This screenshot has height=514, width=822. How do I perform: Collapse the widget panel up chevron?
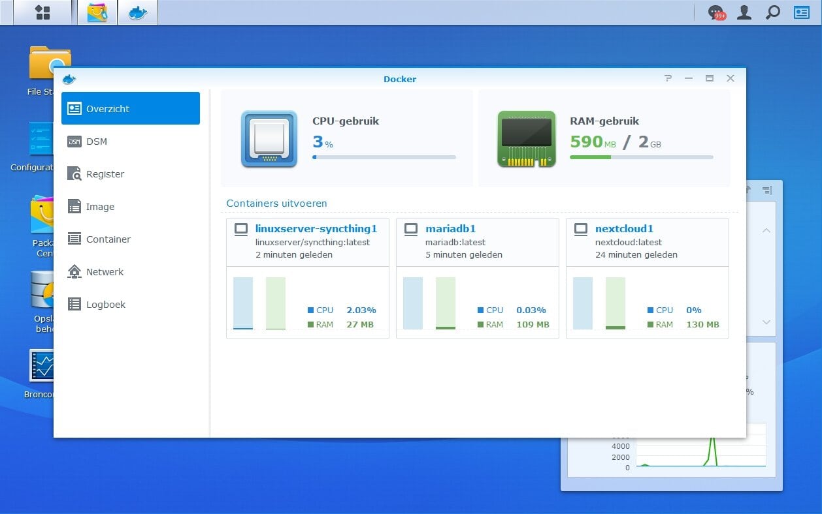point(766,230)
